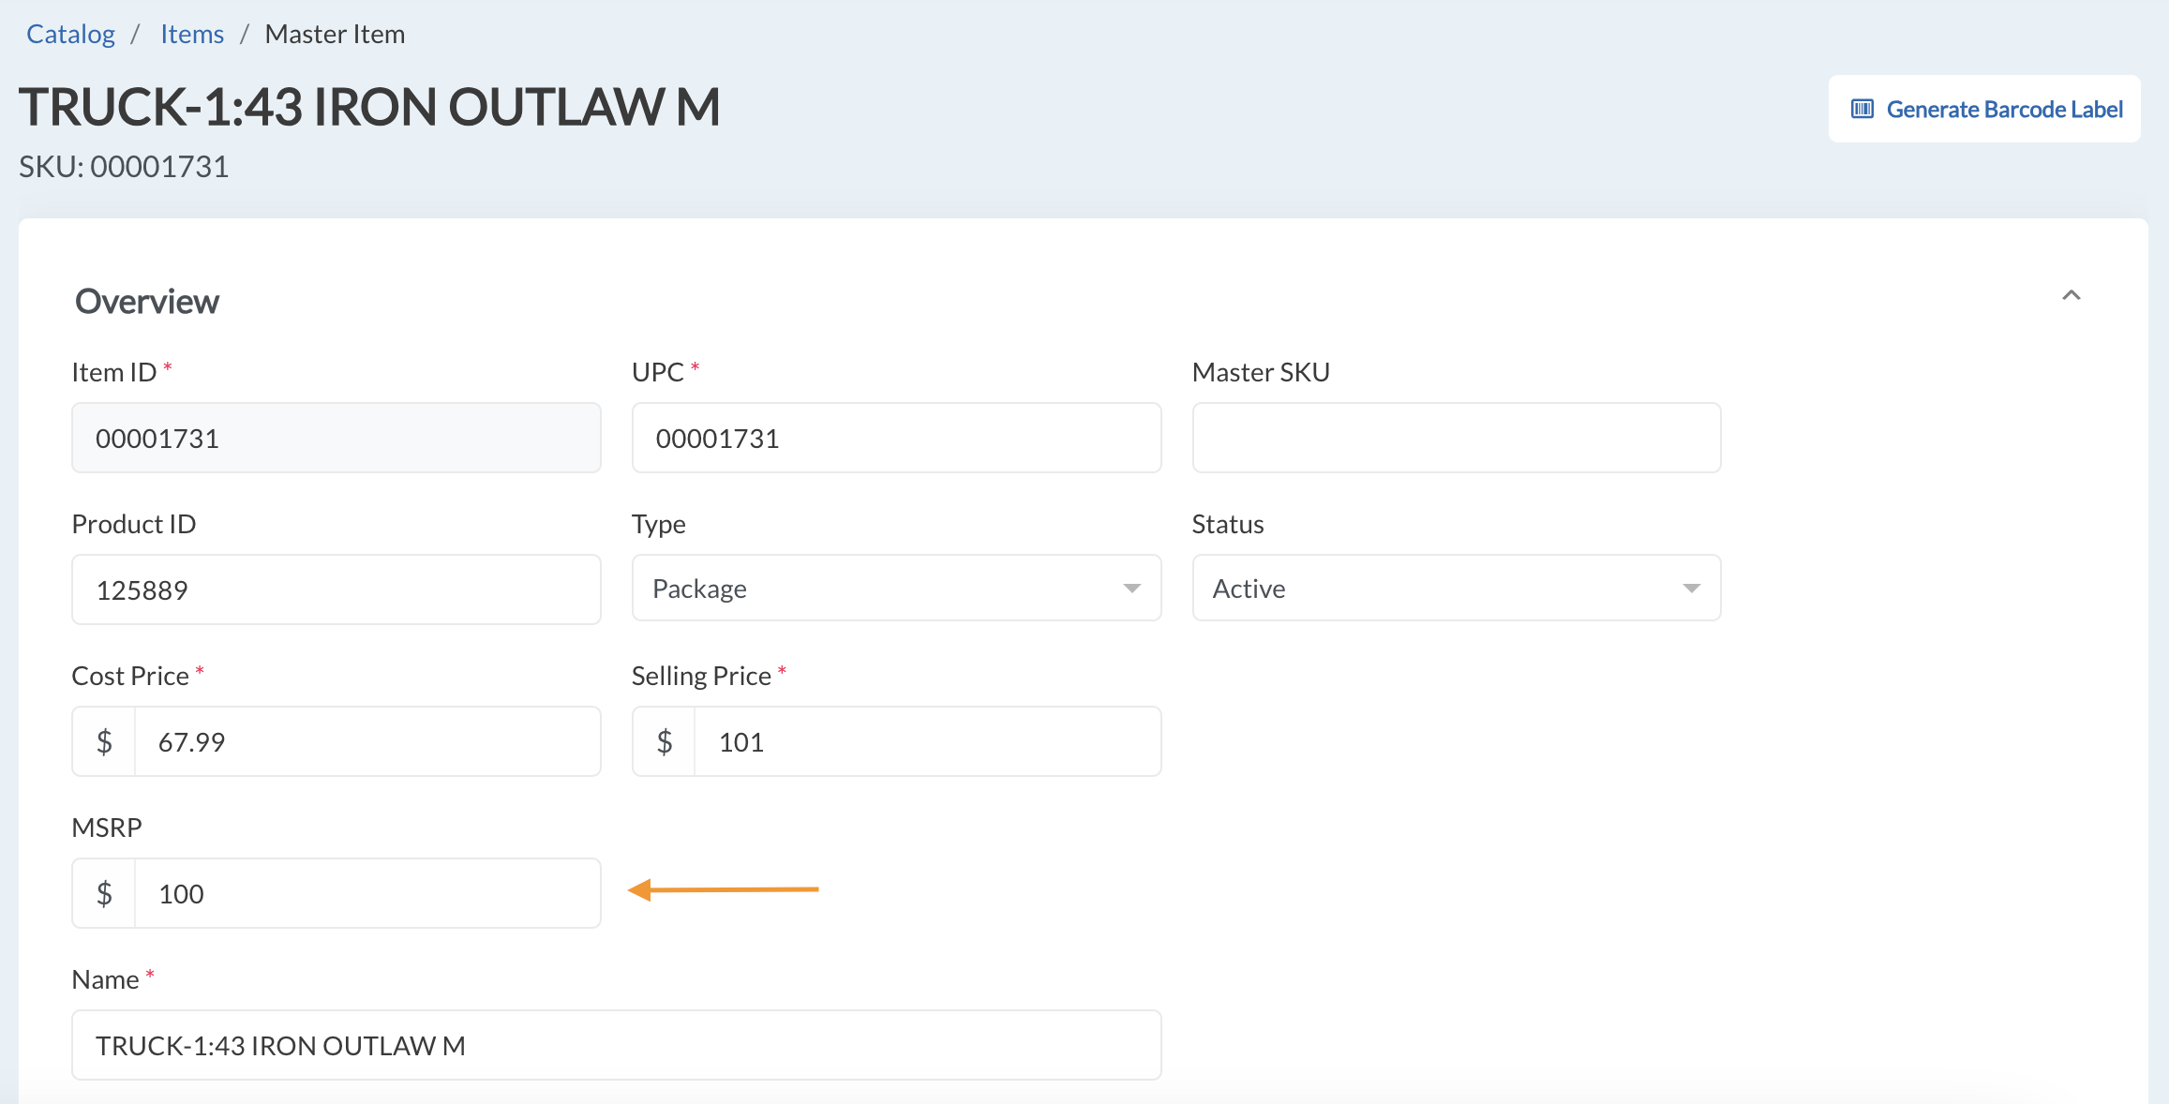The height and width of the screenshot is (1104, 2169).
Task: Click the Selling Price field showing 101
Action: (x=927, y=740)
